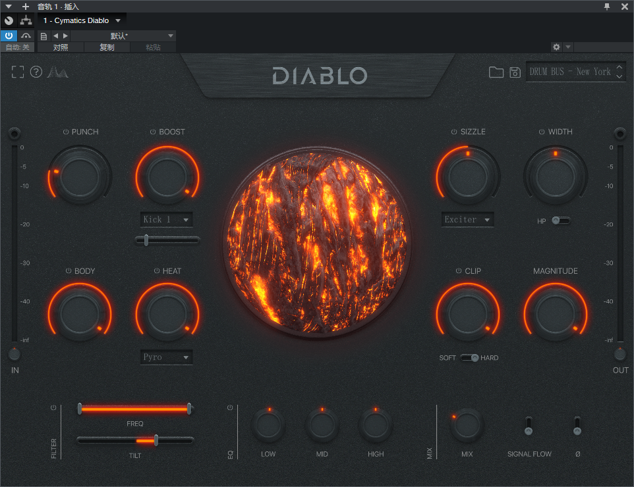Click the OUT gain knob

point(620,354)
